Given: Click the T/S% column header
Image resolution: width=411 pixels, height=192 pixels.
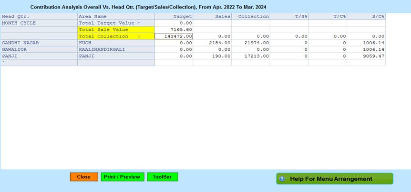Looking at the screenshot, I should [289, 16].
